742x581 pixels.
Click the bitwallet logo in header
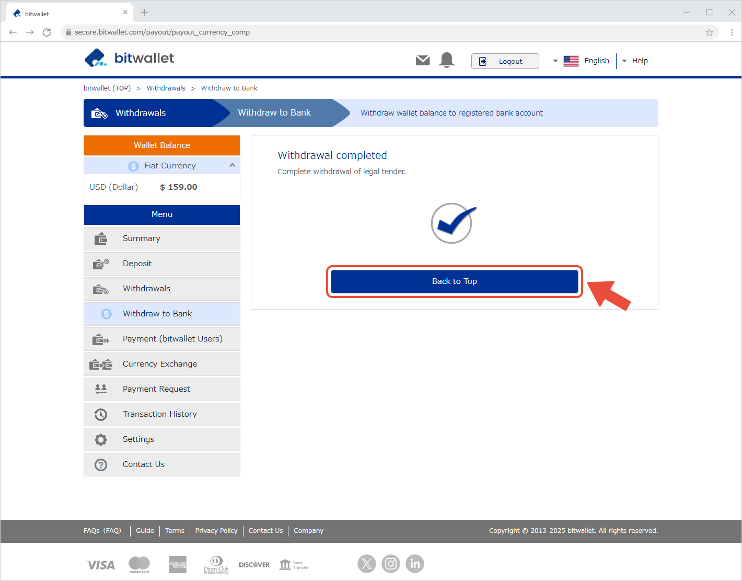[x=129, y=58]
